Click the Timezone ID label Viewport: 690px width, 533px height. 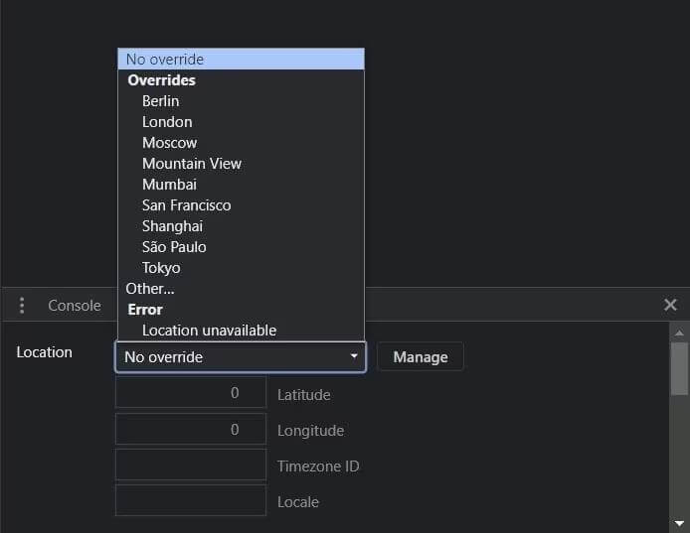pyautogui.click(x=318, y=466)
